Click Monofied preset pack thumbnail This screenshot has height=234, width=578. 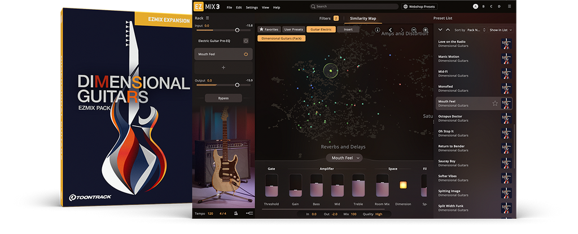(x=506, y=88)
